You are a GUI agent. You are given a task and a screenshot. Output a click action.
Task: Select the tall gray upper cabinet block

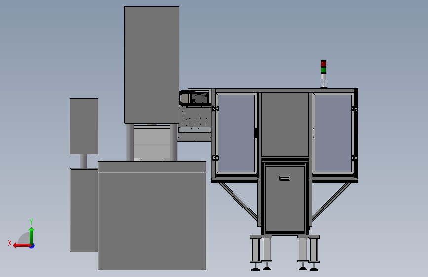pos(152,65)
